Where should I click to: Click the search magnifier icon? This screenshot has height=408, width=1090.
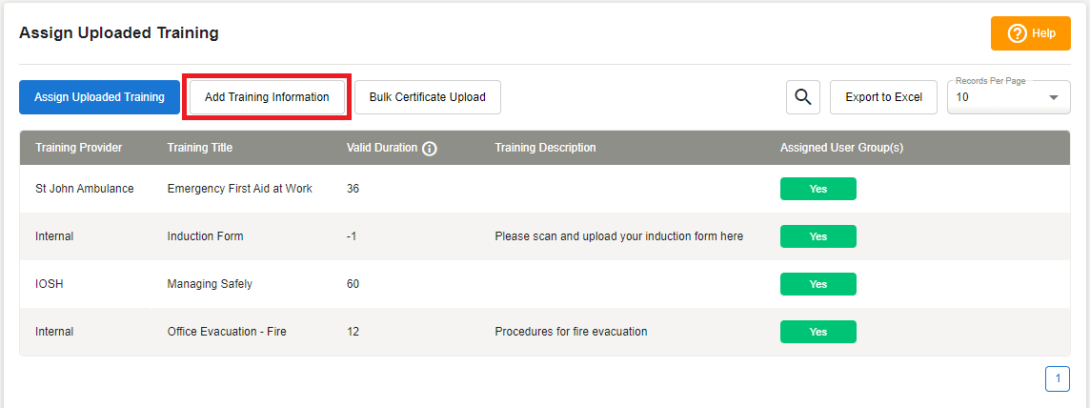click(x=803, y=96)
